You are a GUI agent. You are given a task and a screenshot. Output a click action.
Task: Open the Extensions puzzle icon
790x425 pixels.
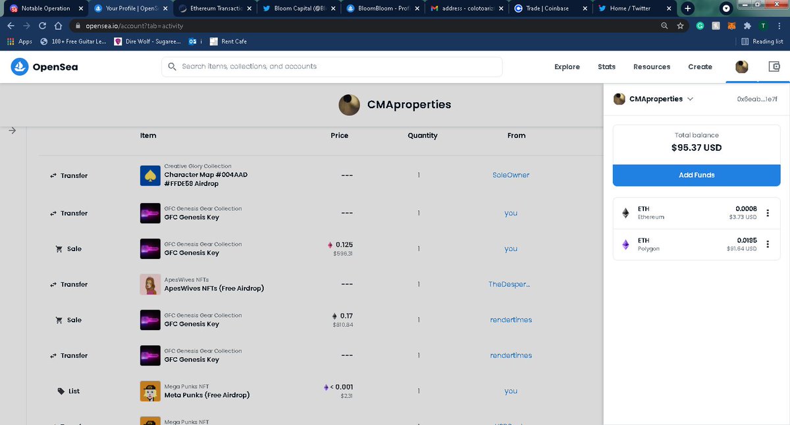747,26
